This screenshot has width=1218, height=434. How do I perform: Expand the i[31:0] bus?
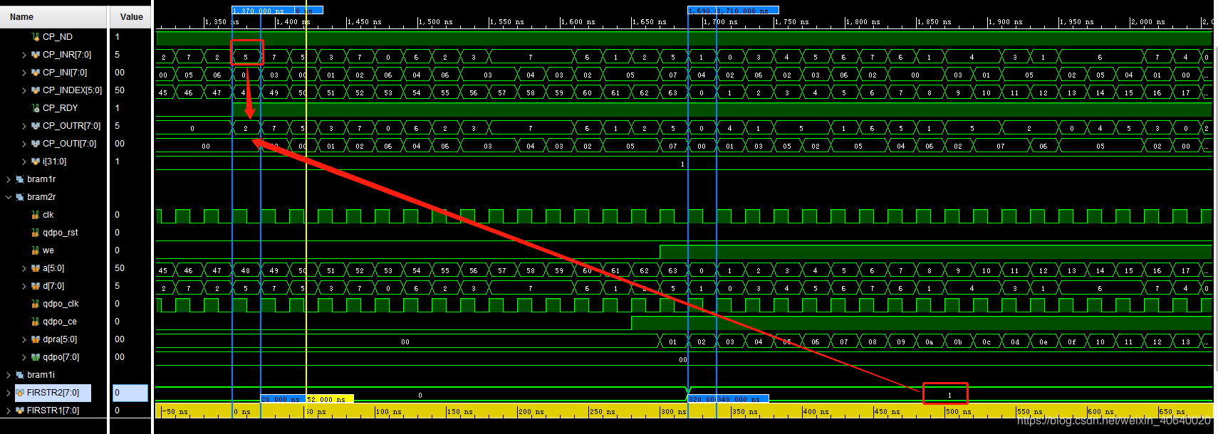tap(24, 162)
